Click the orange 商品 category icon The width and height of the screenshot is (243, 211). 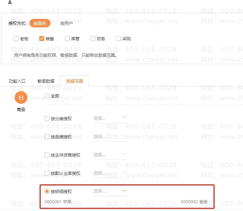point(21,97)
